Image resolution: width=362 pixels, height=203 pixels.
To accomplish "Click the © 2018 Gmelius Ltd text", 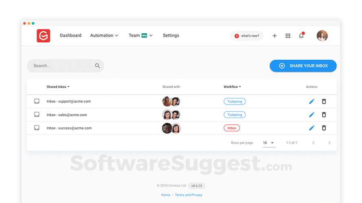I will 171,186.
